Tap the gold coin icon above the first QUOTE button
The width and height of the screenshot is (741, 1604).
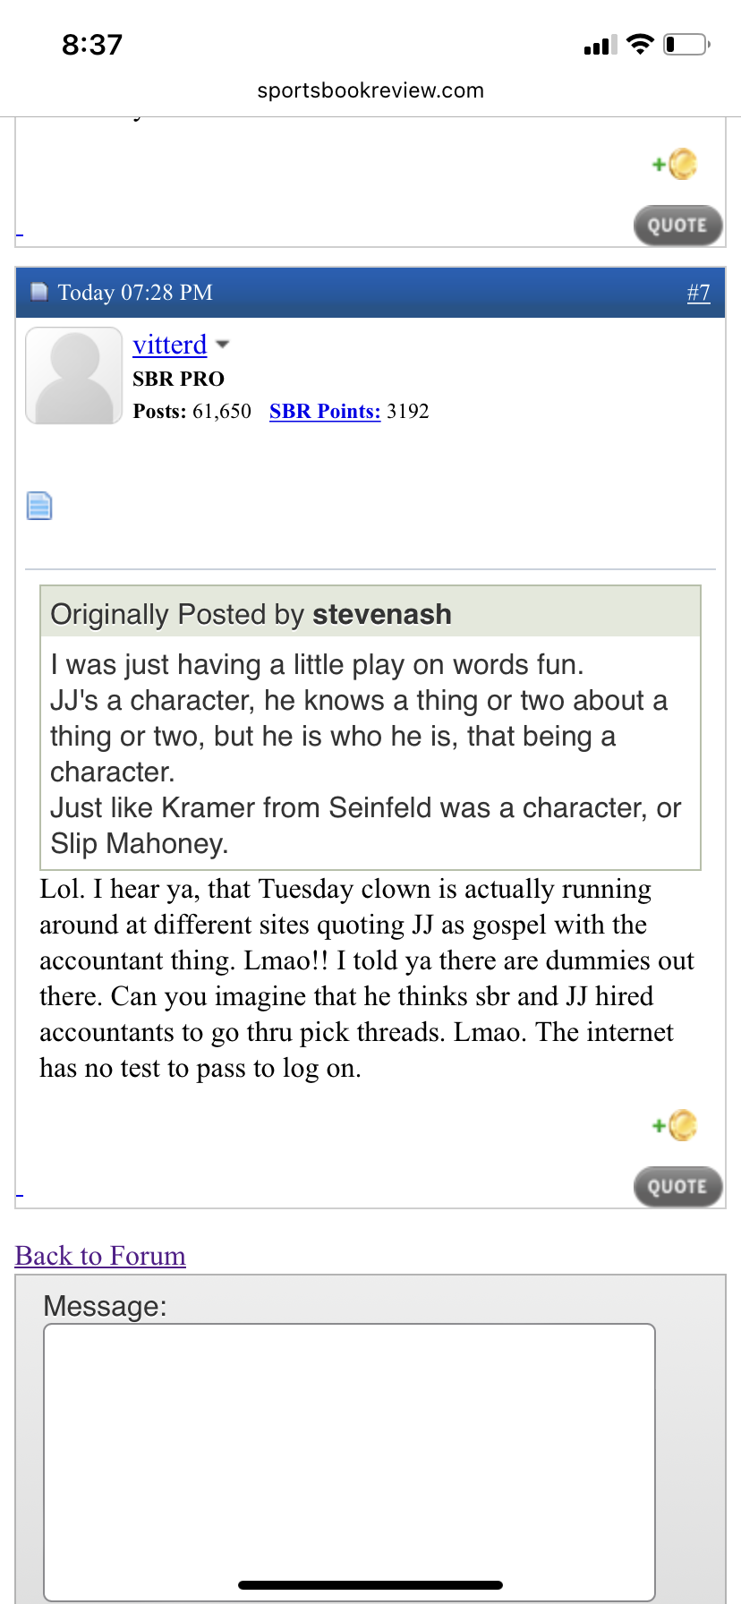(681, 164)
